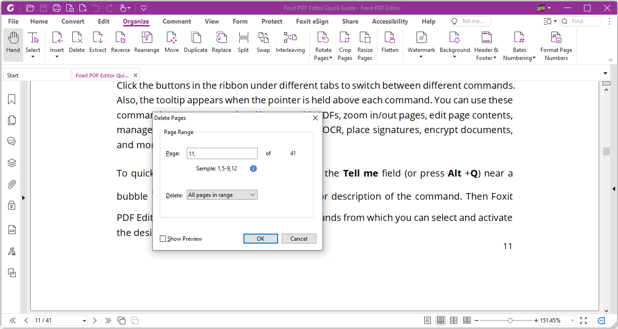Open the Attachments side panel
This screenshot has width=618, height=329.
pos(12,184)
